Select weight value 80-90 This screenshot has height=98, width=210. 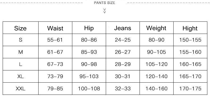pos(156,40)
